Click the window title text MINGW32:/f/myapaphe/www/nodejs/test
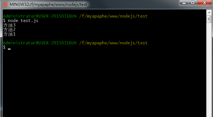This screenshot has width=213, height=117. [x=48, y=4]
